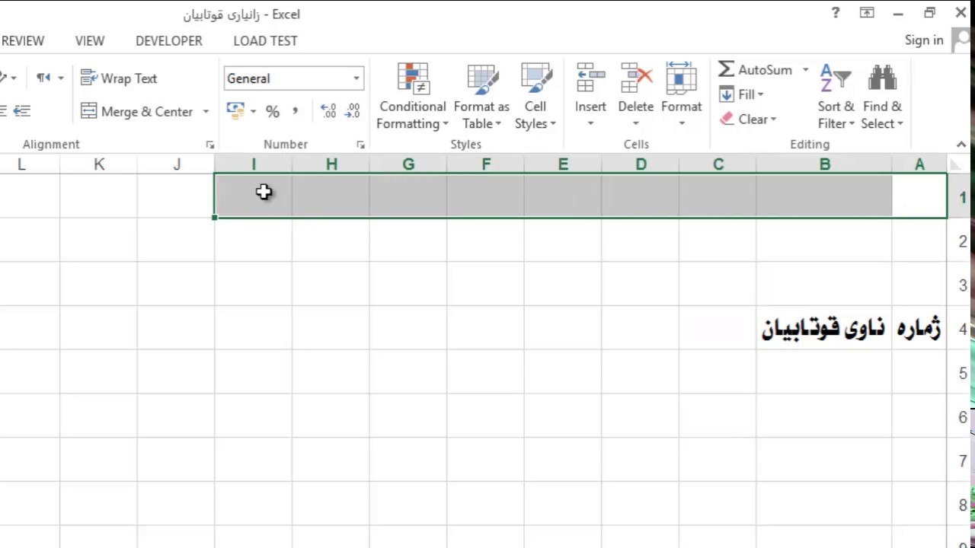Select cell B4 containing ناوى قوتابيان
Viewport: 975px width, 548px height.
tap(824, 328)
